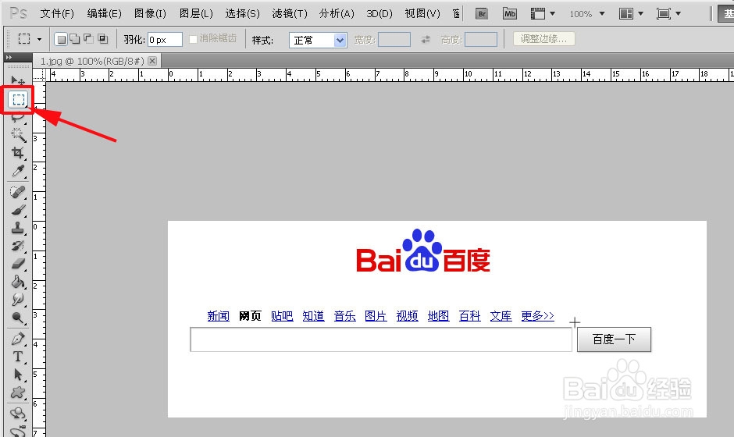Choose Subtract from Selection mode button
This screenshot has height=437, width=734.
(x=89, y=39)
